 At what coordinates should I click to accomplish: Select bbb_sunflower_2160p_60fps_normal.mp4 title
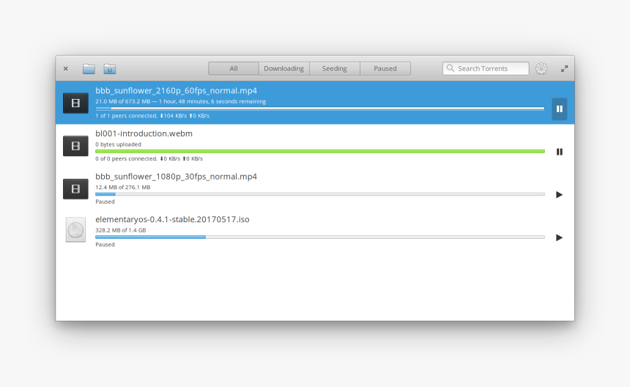pyautogui.click(x=176, y=91)
